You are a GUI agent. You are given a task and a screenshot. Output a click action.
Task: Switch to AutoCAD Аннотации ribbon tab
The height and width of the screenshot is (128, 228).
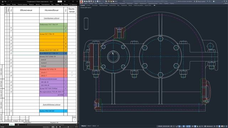tap(95, 5)
